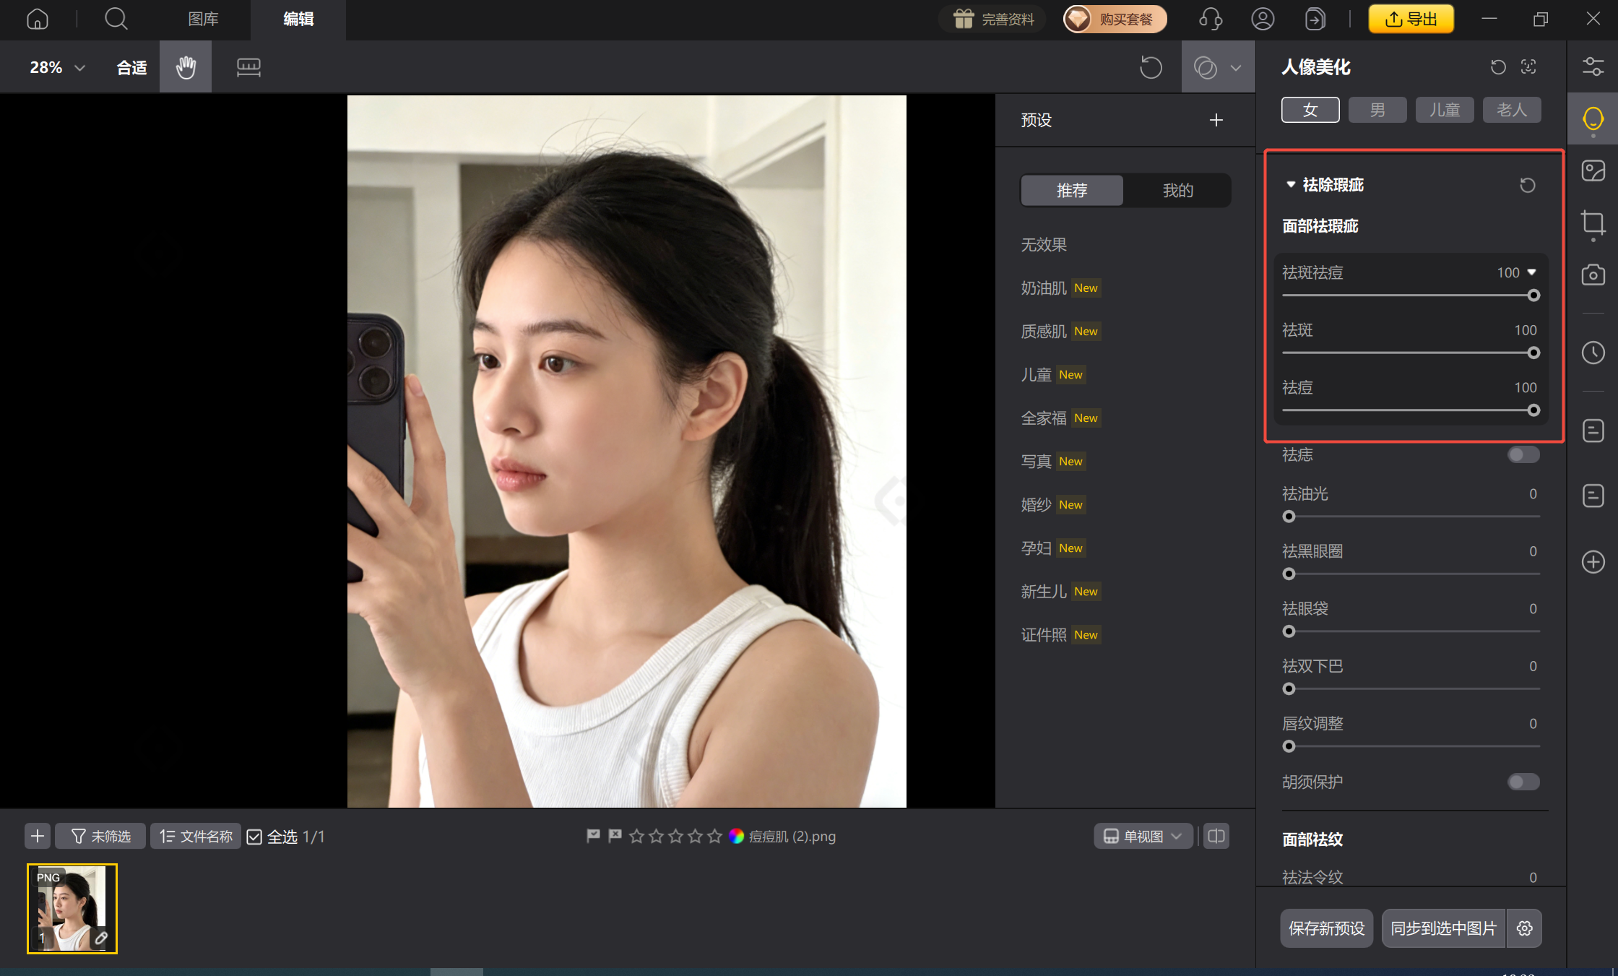Click the 祛油光 slider handle
The image size is (1618, 976).
(x=1289, y=517)
